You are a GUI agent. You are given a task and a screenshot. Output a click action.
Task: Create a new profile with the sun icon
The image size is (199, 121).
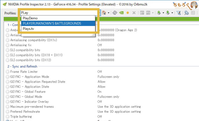[x=128, y=13]
